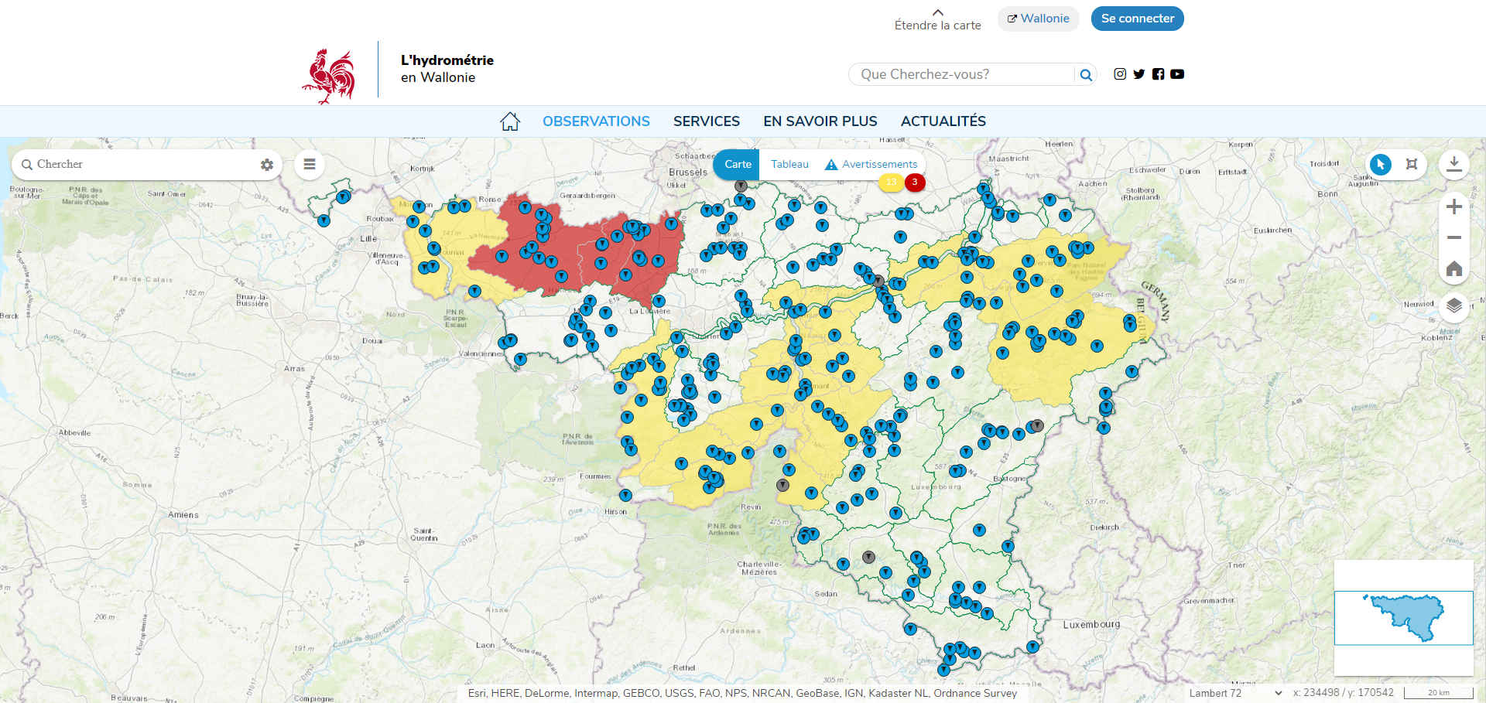Open the Instagram social link
This screenshot has height=703, width=1486.
(1120, 74)
